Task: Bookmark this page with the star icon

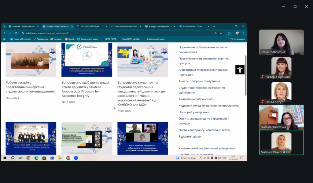Action: tap(221, 33)
